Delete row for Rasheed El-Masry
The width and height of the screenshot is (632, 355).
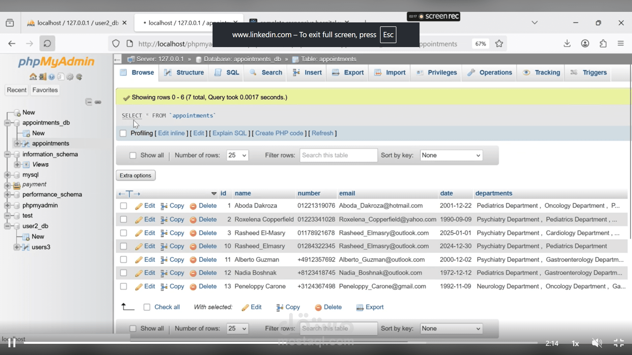203,233
